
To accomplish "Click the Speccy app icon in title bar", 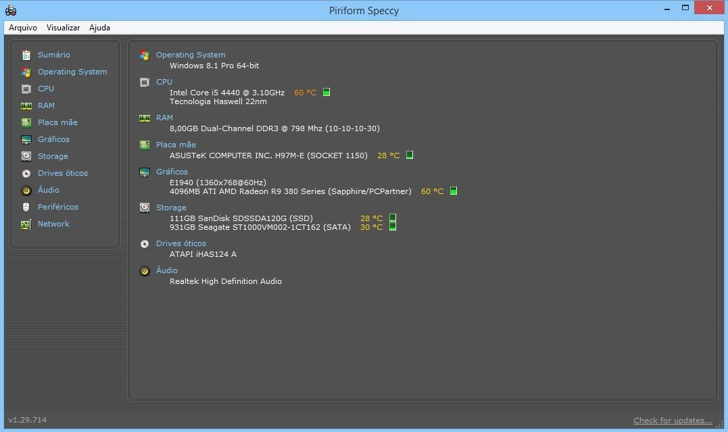I will point(11,9).
